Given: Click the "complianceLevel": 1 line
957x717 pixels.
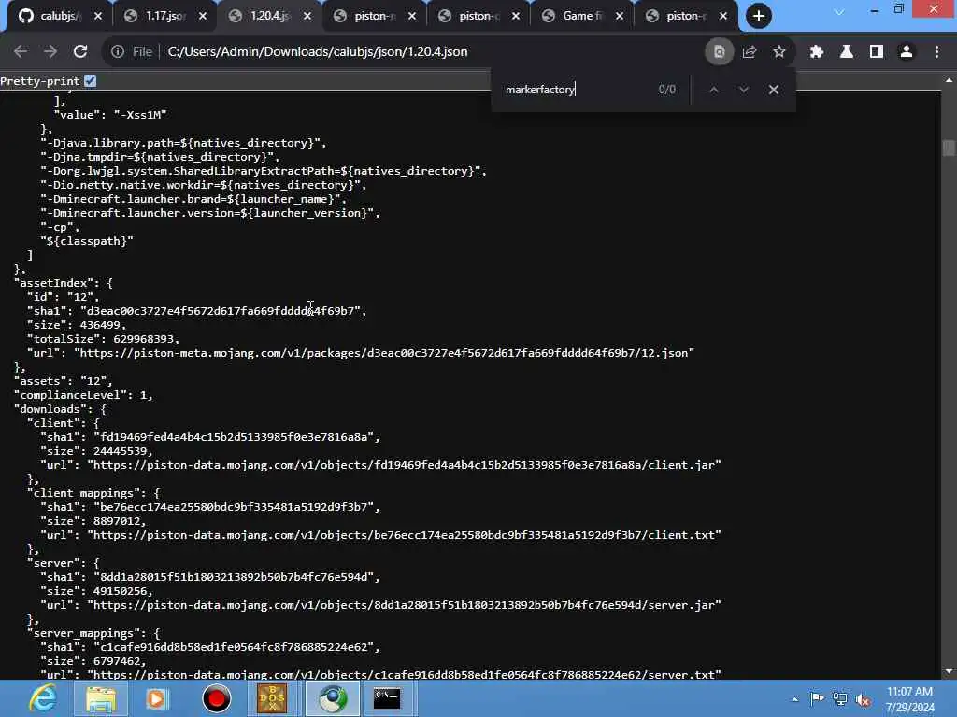Looking at the screenshot, I should coord(83,395).
